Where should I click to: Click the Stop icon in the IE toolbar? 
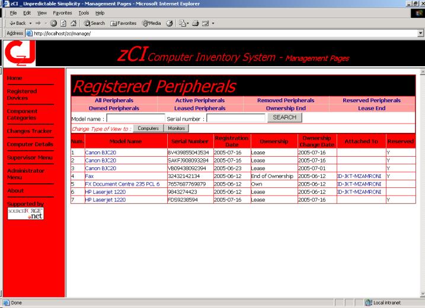pos(53,23)
